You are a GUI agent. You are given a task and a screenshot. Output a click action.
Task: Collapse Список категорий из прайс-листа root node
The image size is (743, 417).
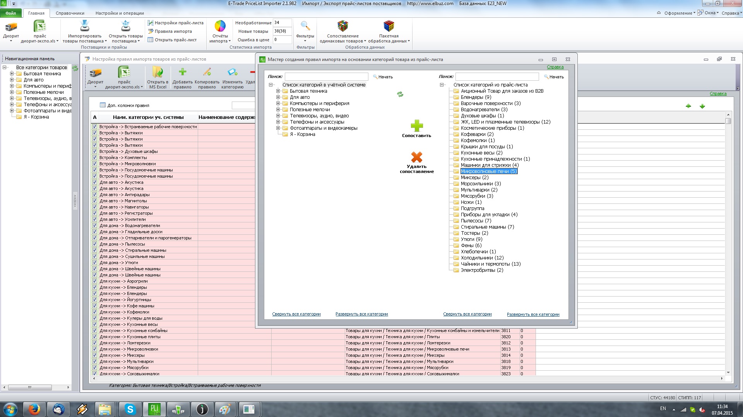pyautogui.click(x=442, y=85)
